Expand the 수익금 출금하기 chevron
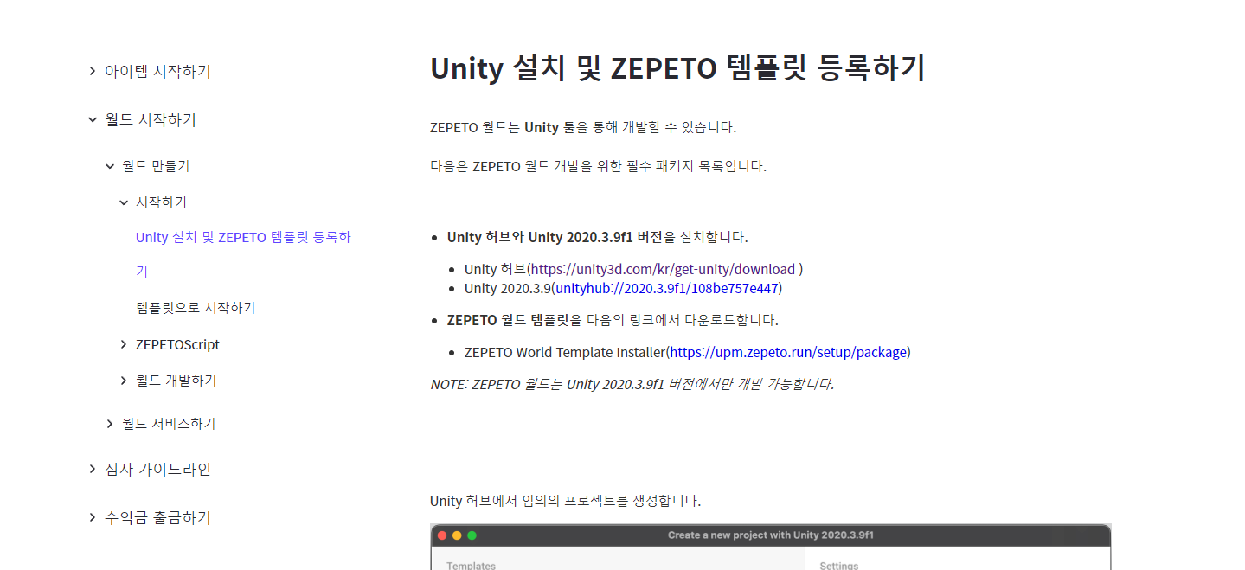This screenshot has height=570, width=1245. coord(93,517)
